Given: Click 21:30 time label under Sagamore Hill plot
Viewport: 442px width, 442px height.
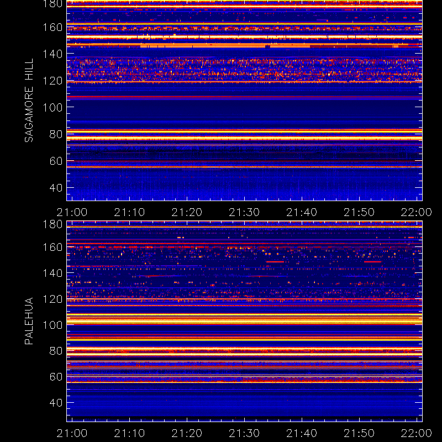Looking at the screenshot, I should [x=244, y=212].
